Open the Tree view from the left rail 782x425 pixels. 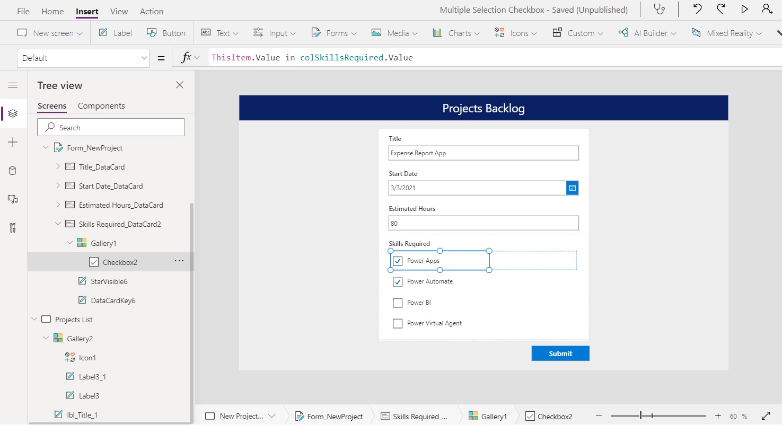(x=13, y=113)
